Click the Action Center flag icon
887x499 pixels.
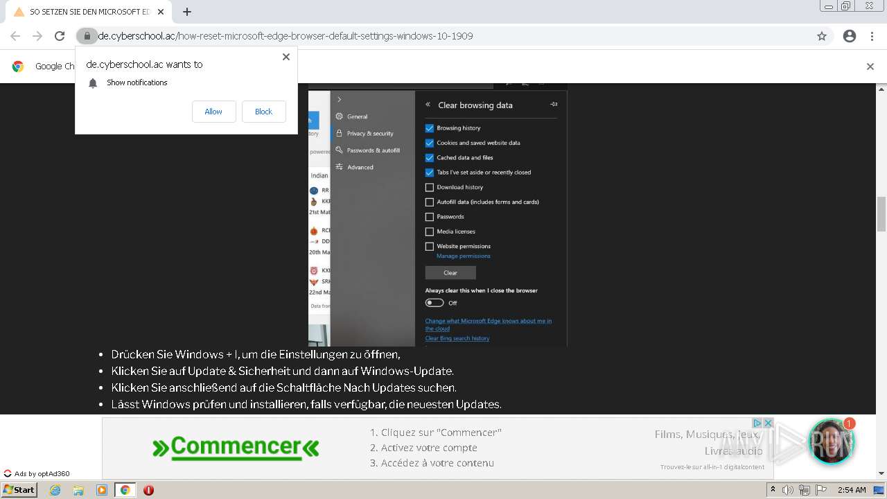coord(821,490)
